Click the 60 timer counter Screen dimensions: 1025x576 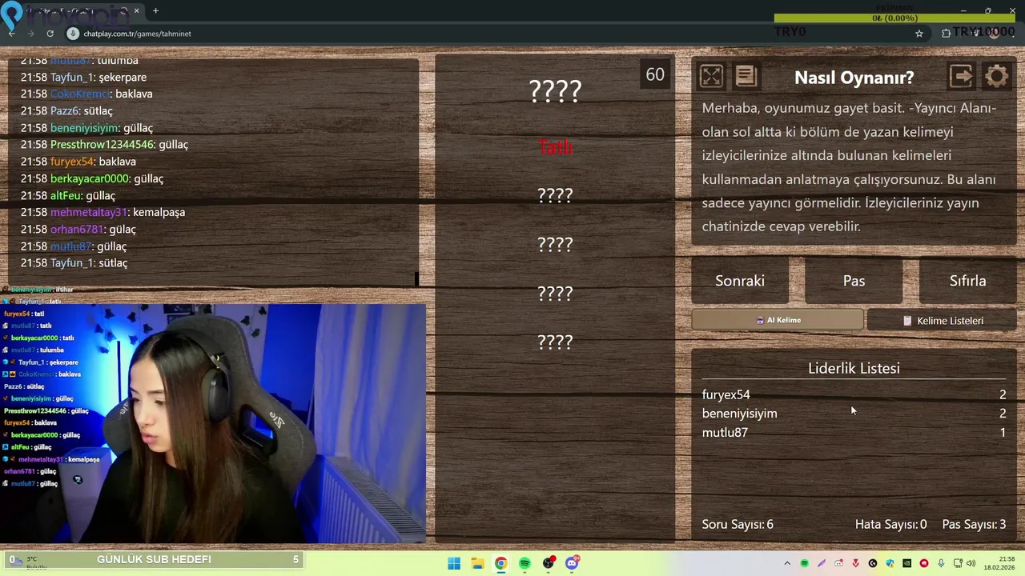(x=655, y=74)
